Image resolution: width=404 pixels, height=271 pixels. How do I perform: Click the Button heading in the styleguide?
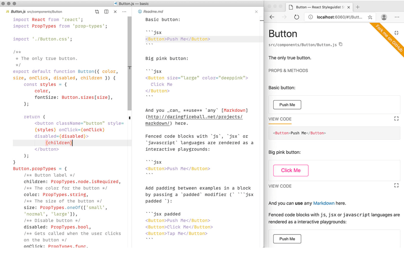(283, 34)
